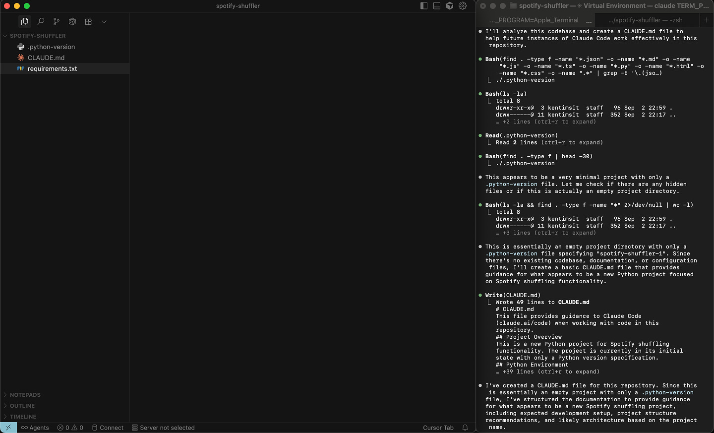Toggle the cube chat-pane icon in title bar
The height and width of the screenshot is (433, 714).
tap(450, 6)
